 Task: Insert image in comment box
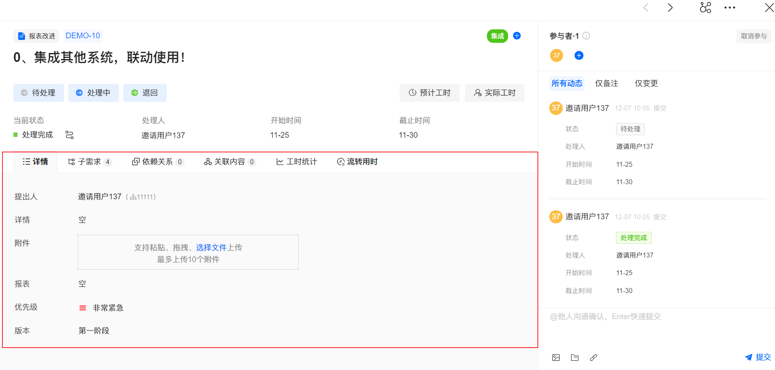coord(556,358)
